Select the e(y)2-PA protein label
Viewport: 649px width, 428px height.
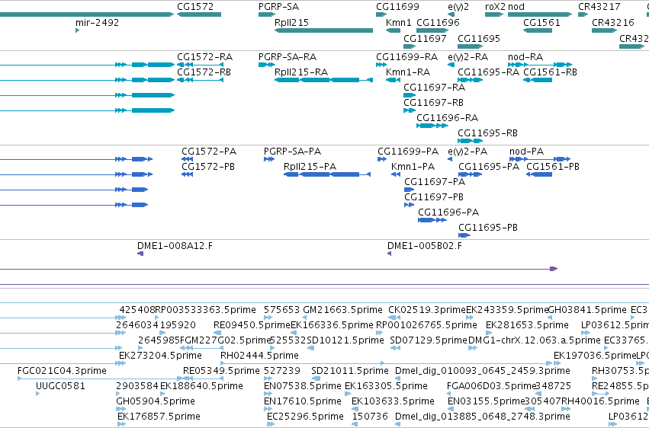467,152
